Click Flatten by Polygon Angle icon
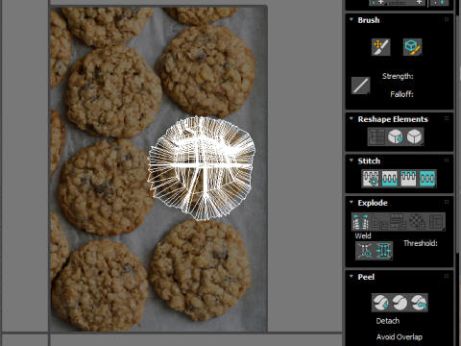 (x=379, y=222)
